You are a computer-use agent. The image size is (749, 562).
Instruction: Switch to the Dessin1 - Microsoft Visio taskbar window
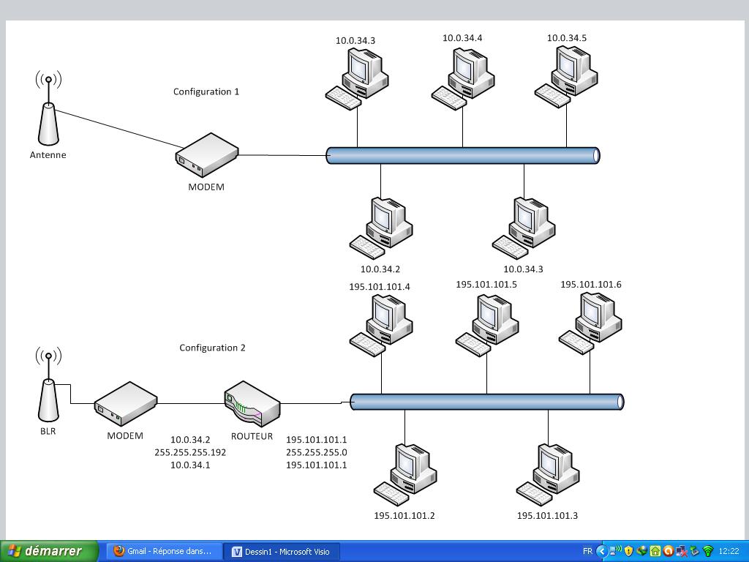[283, 552]
